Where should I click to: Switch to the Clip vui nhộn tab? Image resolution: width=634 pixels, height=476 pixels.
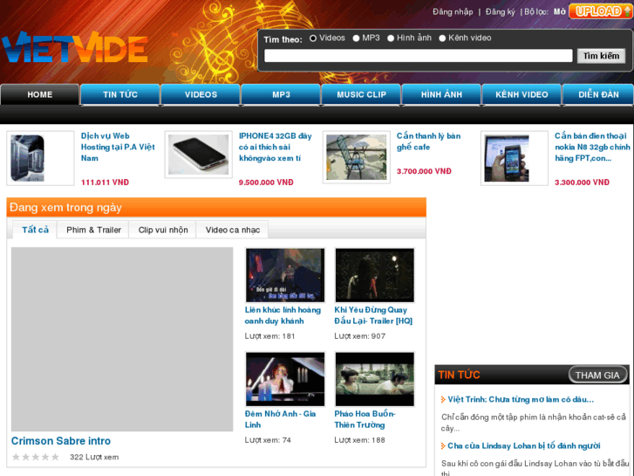tap(163, 230)
